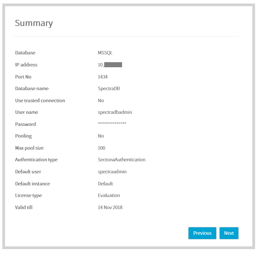Select the max pool size value 100
257x253 pixels.
coord(101,148)
